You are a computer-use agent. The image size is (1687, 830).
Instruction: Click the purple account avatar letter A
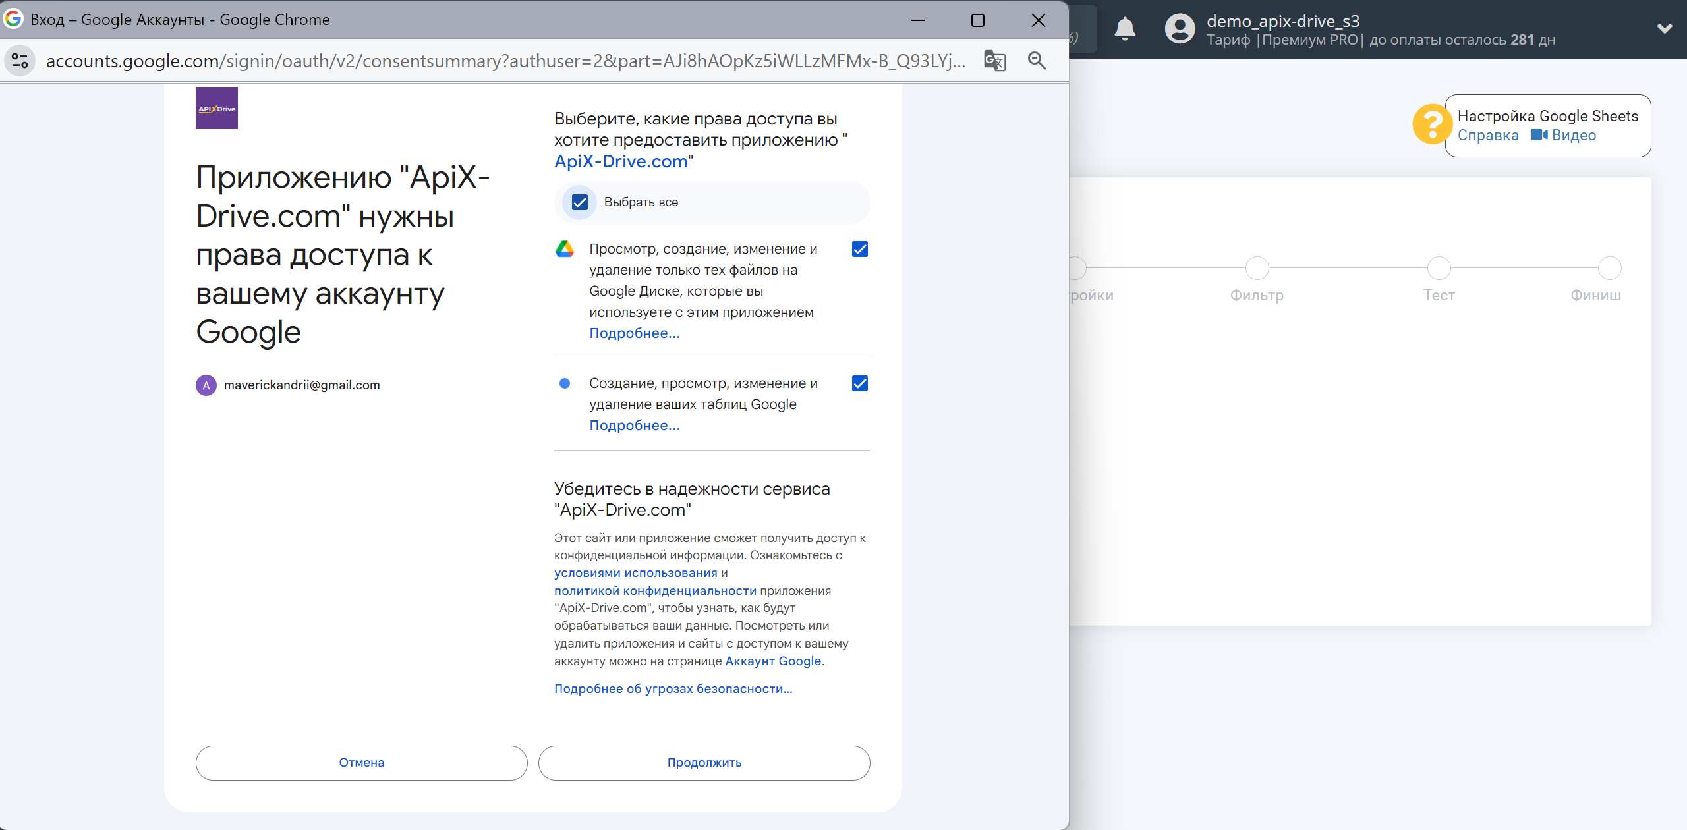tap(206, 385)
